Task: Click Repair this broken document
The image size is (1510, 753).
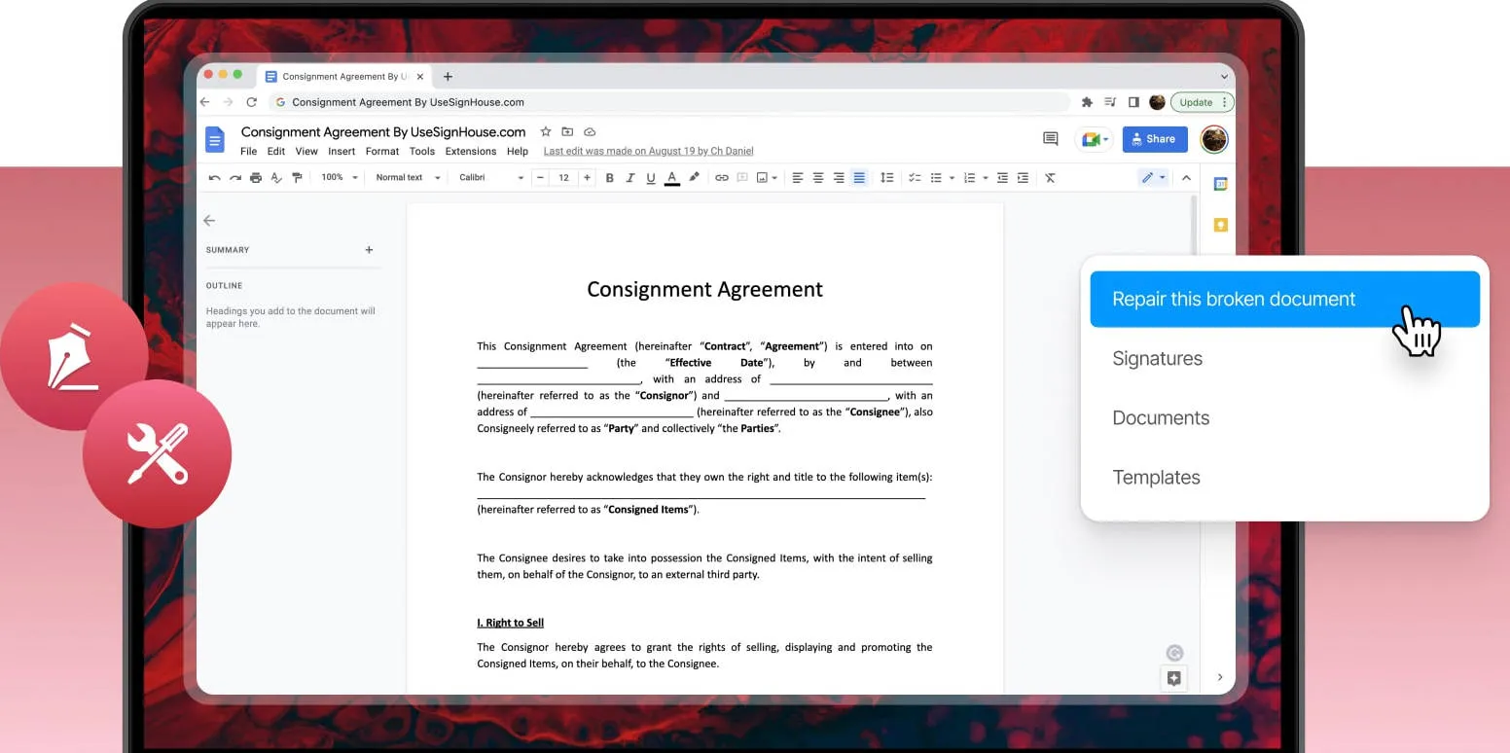Action: (x=1233, y=300)
